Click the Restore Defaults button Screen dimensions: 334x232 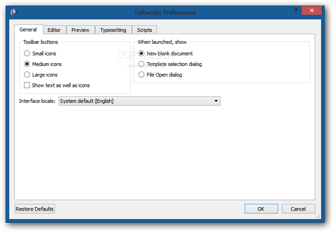(35, 209)
